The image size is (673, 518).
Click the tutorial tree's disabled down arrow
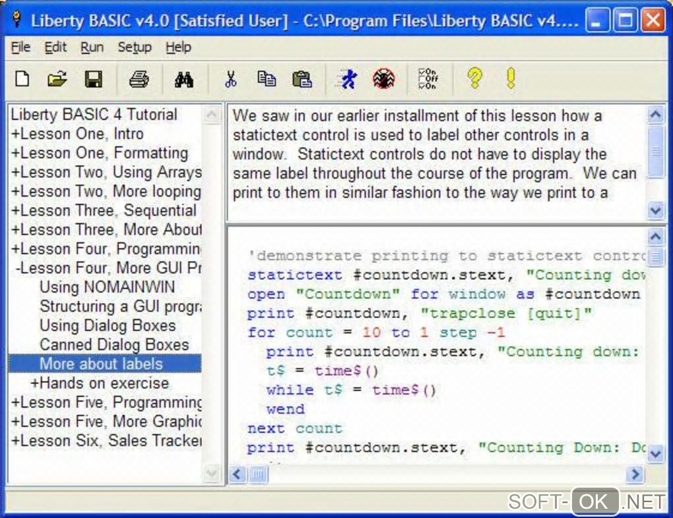[212, 474]
